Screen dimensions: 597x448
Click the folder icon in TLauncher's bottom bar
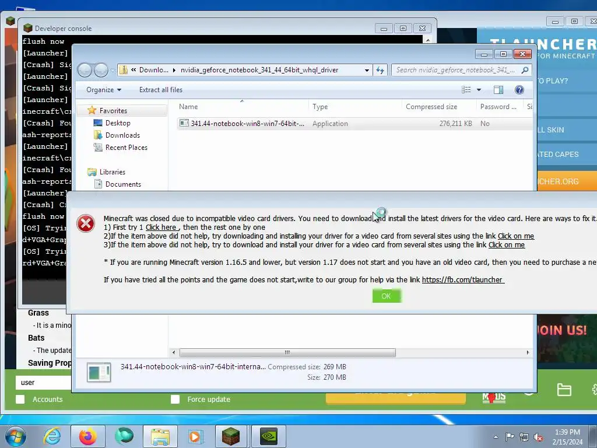point(564,390)
